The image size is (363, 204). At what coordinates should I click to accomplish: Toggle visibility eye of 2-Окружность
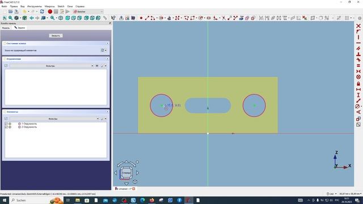10,127
